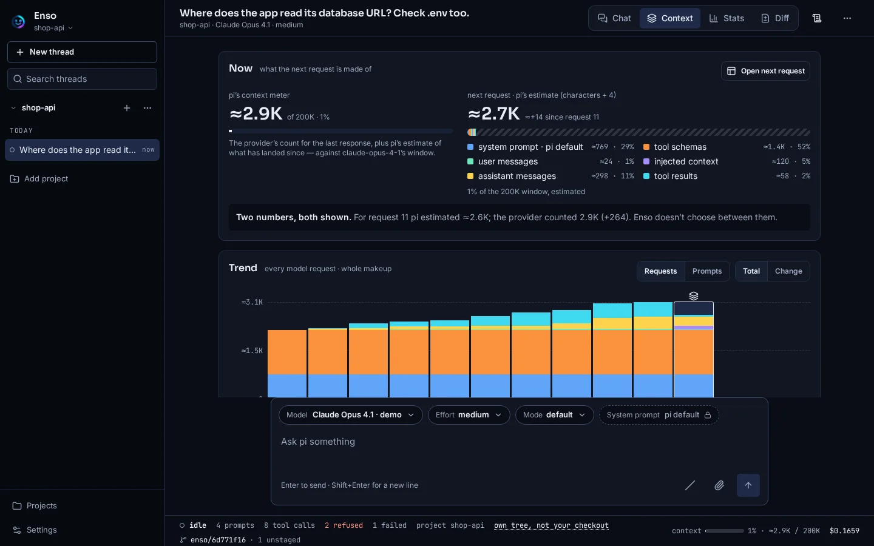This screenshot has width=874, height=546.
Task: Open the 'Where does the app read it...' thread
Action: [82, 150]
